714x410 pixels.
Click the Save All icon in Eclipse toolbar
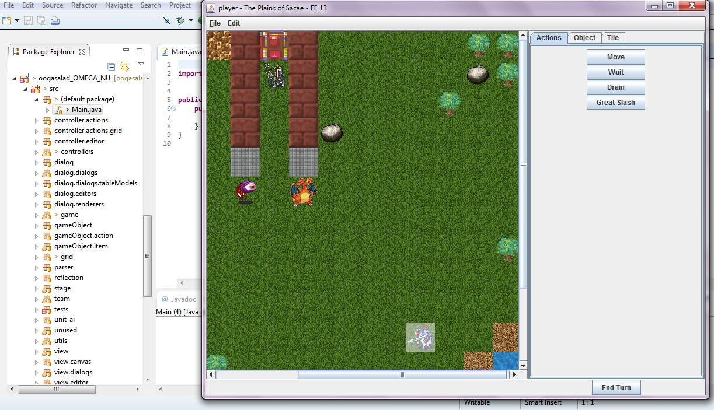41,21
